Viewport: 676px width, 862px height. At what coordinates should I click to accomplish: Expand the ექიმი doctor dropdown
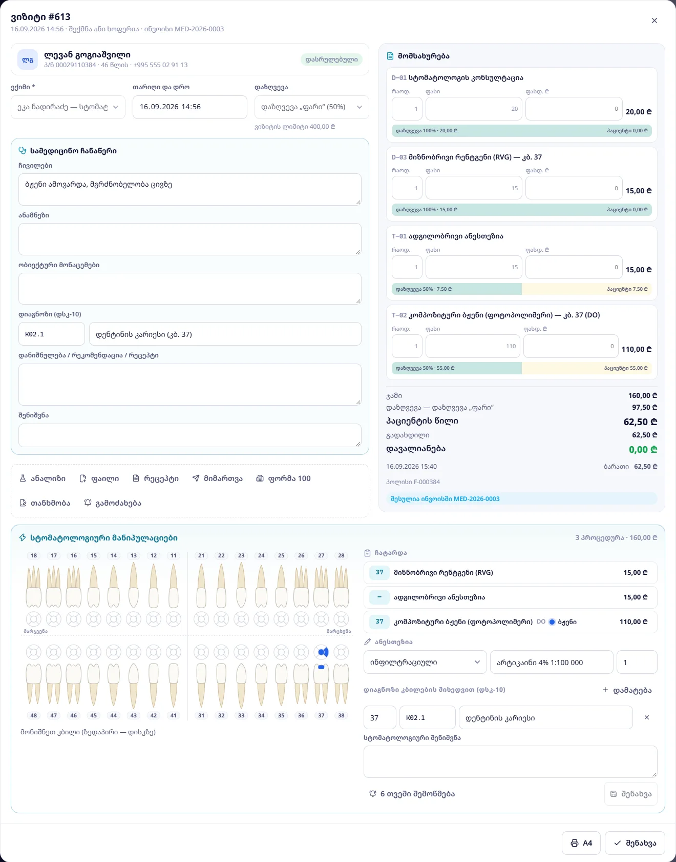click(x=68, y=107)
